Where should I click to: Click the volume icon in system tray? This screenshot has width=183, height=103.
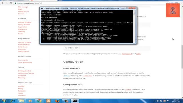click(x=158, y=101)
